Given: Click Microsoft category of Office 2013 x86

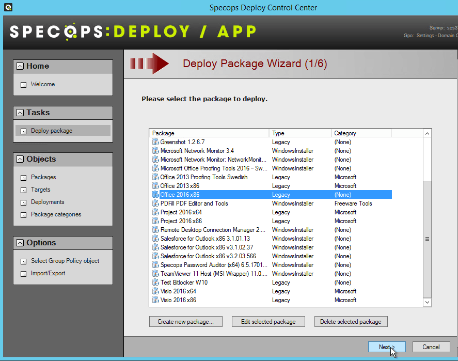Looking at the screenshot, I should click(x=345, y=186).
